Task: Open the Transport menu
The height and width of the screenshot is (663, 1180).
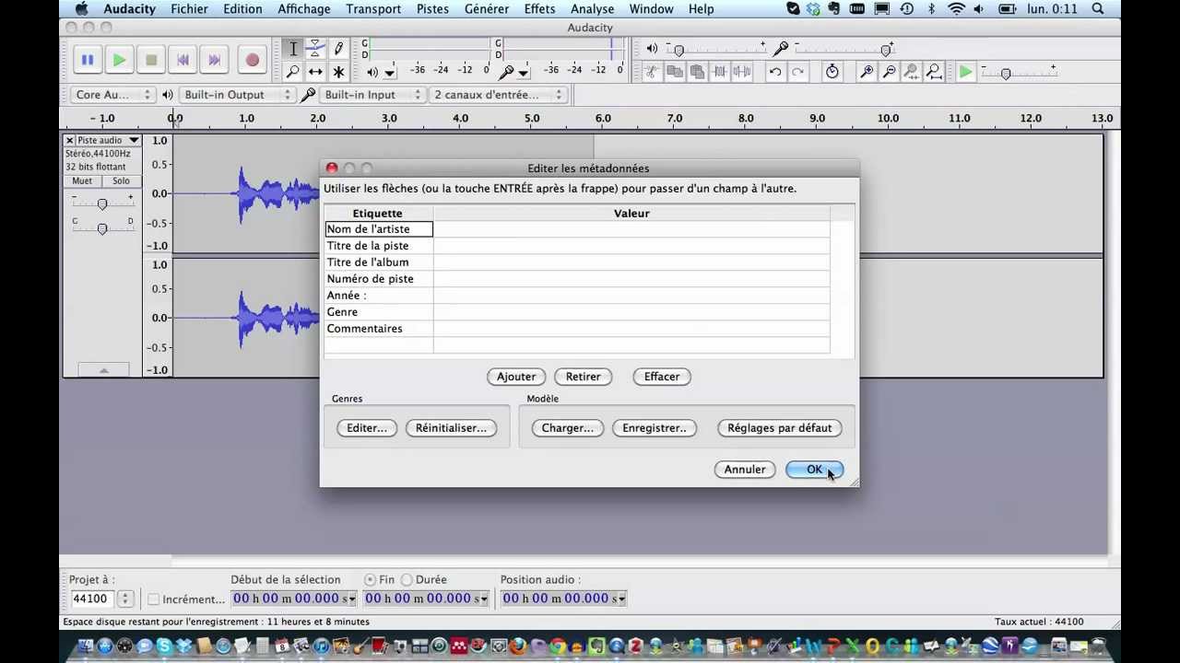Action: pos(373,9)
